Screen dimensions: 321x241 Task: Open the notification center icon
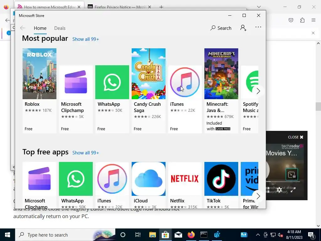pyautogui.click(x=311, y=235)
